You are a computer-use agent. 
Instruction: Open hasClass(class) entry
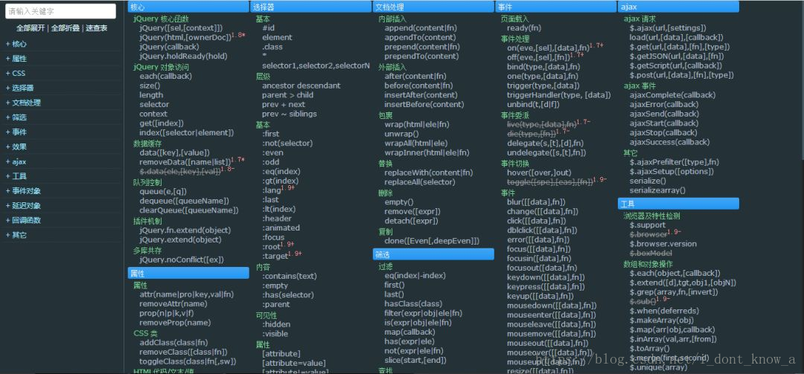413,304
